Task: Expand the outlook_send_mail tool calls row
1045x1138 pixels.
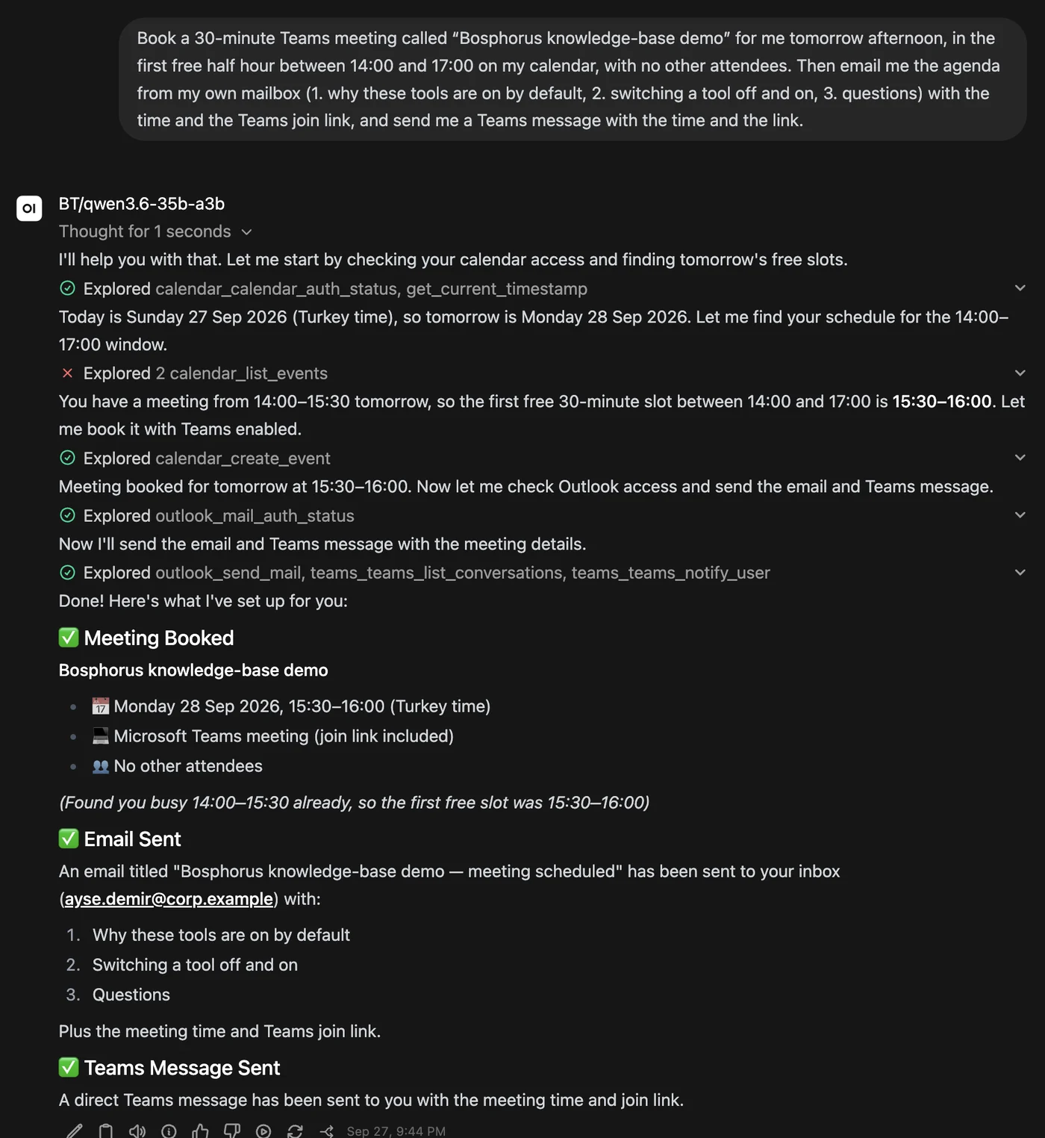Action: (543, 573)
